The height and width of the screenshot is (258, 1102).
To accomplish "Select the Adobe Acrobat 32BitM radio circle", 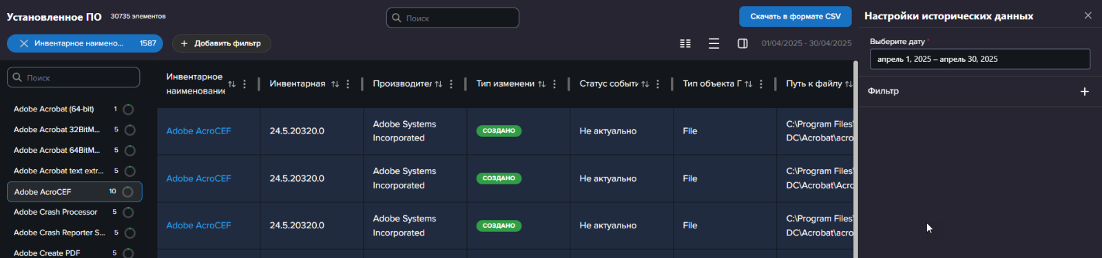I will 129,130.
